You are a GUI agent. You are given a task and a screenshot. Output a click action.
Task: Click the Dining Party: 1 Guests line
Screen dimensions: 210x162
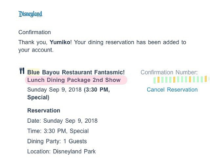[x=57, y=141]
